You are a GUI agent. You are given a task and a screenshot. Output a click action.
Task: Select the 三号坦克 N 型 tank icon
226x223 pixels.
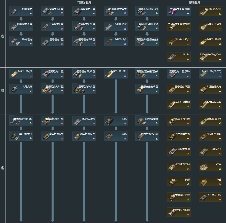pyautogui.click(x=172, y=89)
